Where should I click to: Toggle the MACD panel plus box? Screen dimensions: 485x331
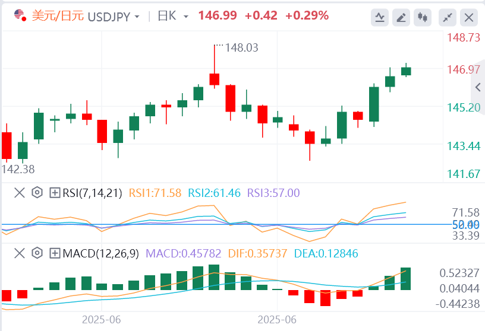pos(55,254)
